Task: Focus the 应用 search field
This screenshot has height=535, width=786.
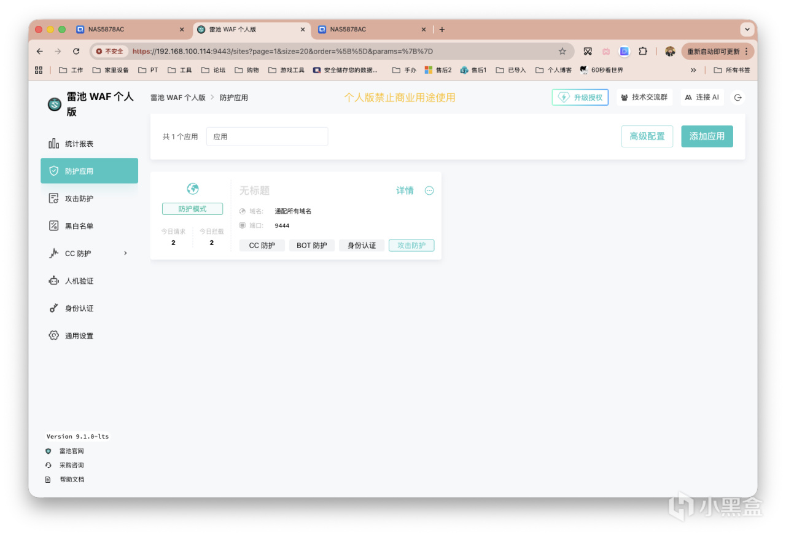Action: point(267,136)
